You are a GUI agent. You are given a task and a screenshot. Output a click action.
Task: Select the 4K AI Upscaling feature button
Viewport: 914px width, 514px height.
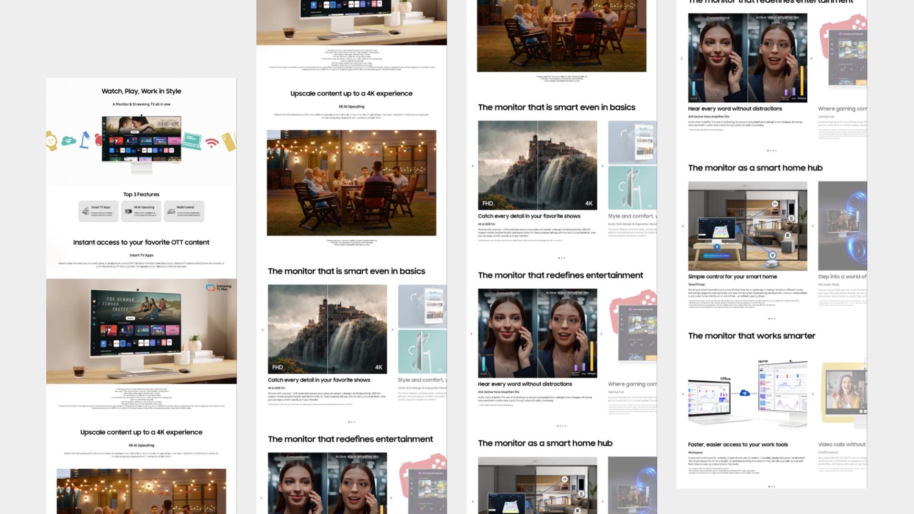click(x=141, y=211)
